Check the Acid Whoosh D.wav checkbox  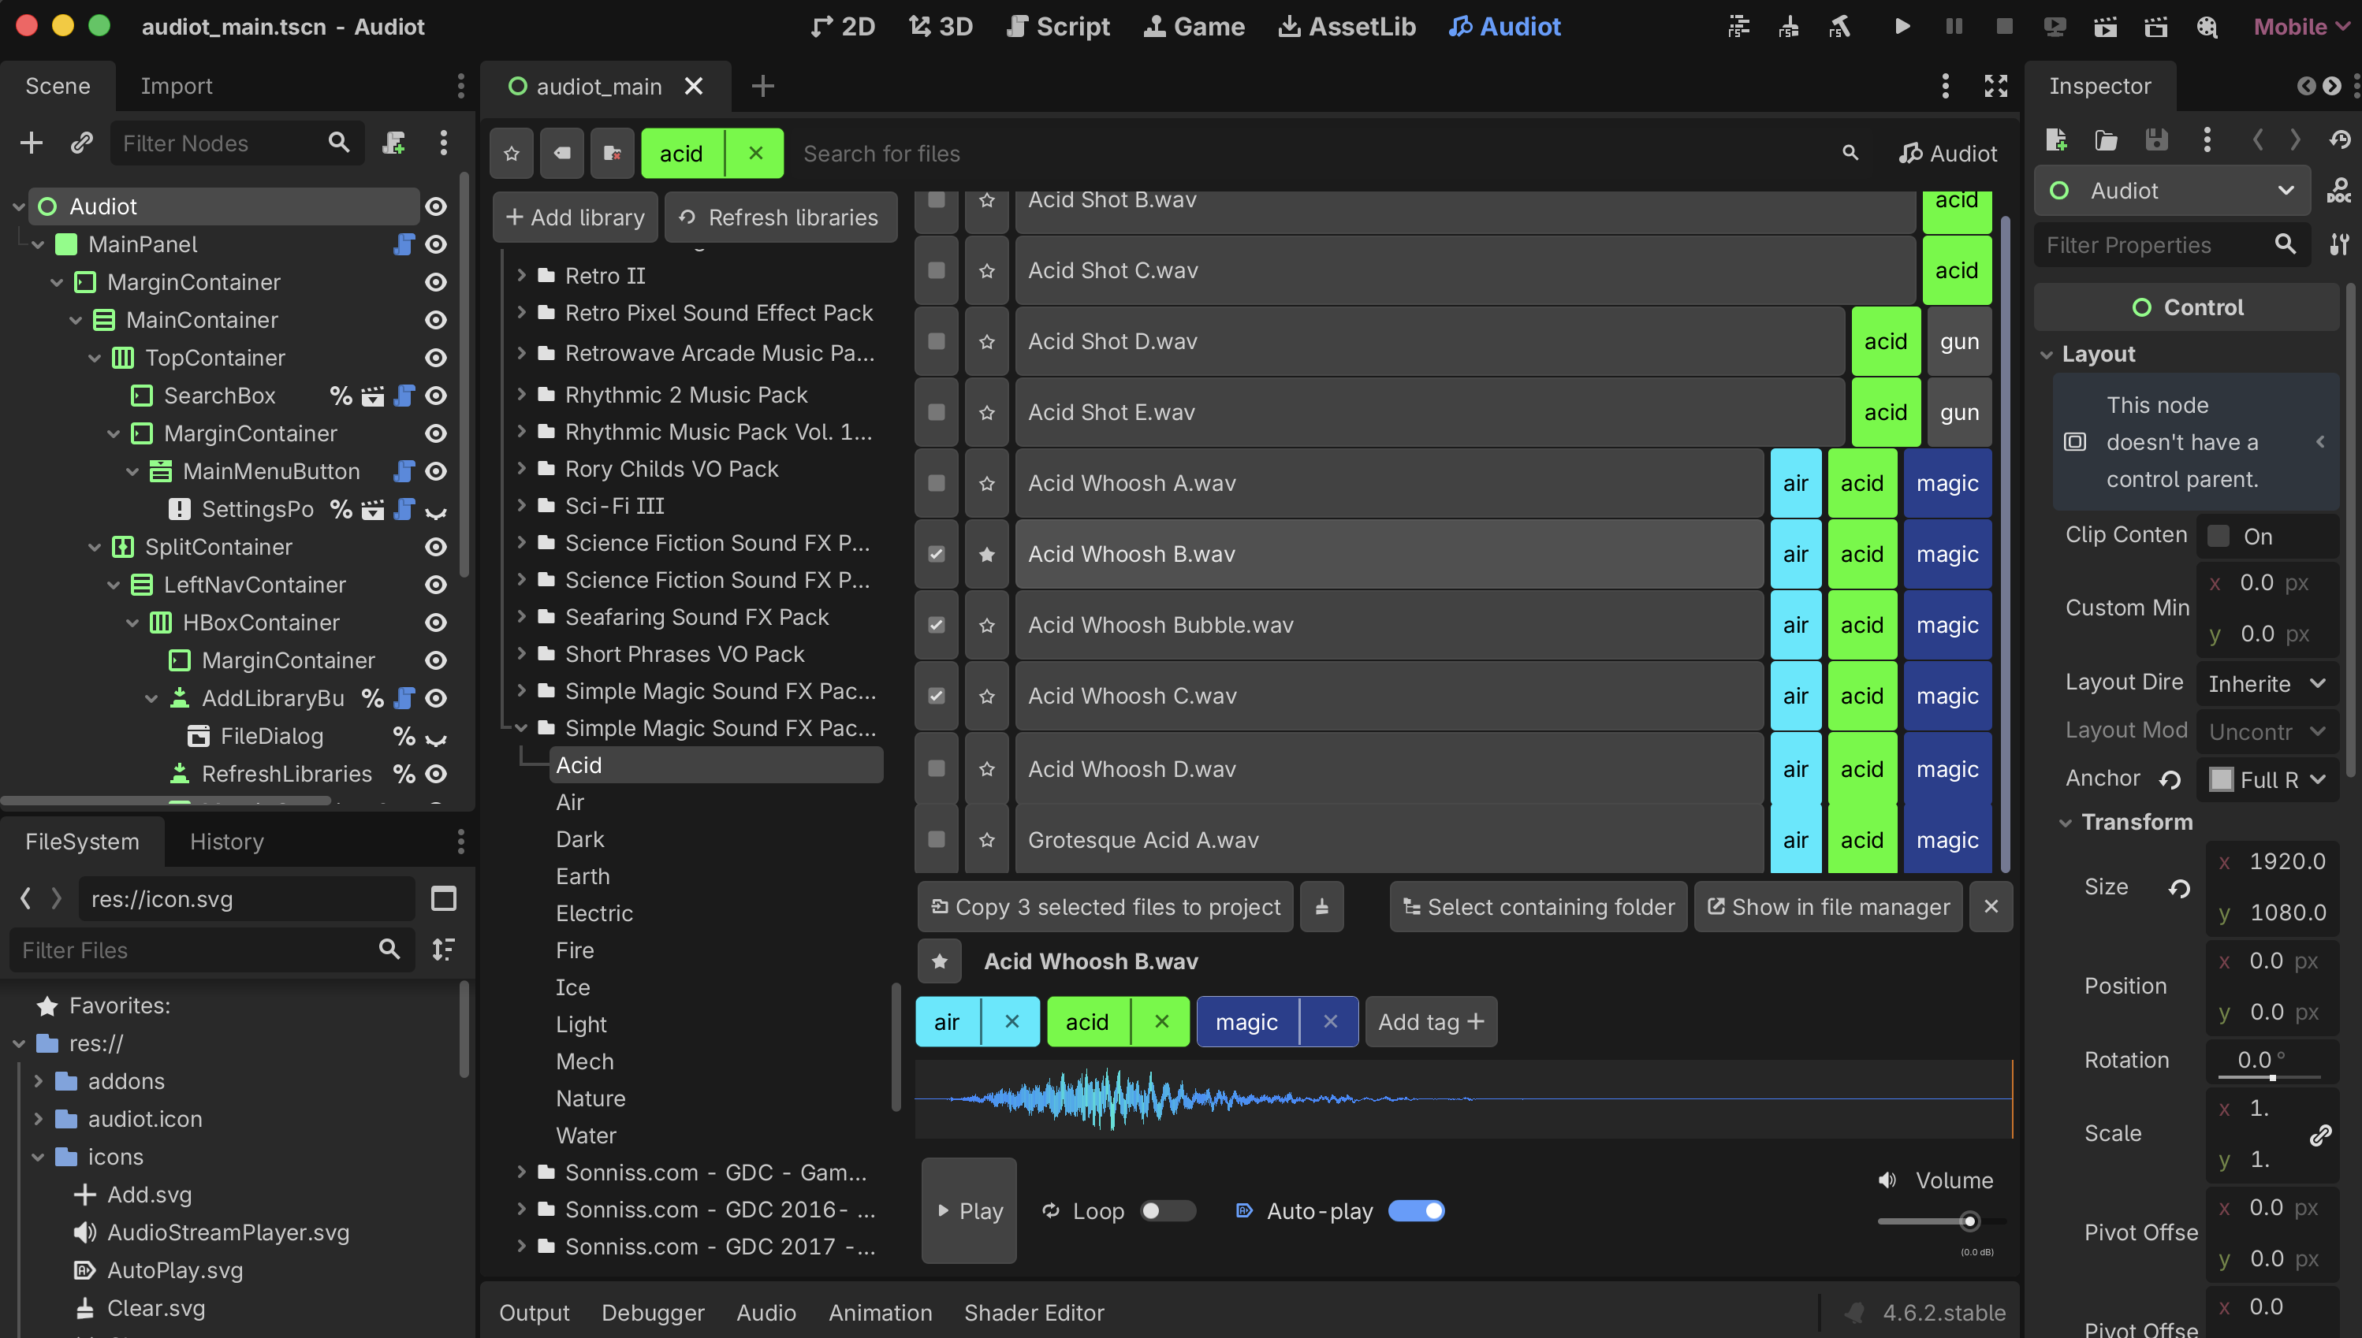(936, 768)
